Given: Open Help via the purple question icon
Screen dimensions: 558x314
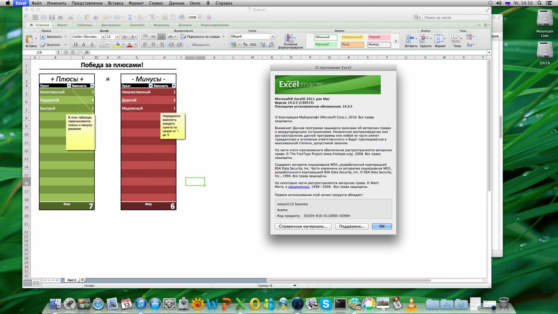Looking at the screenshot, I should click(x=209, y=17).
